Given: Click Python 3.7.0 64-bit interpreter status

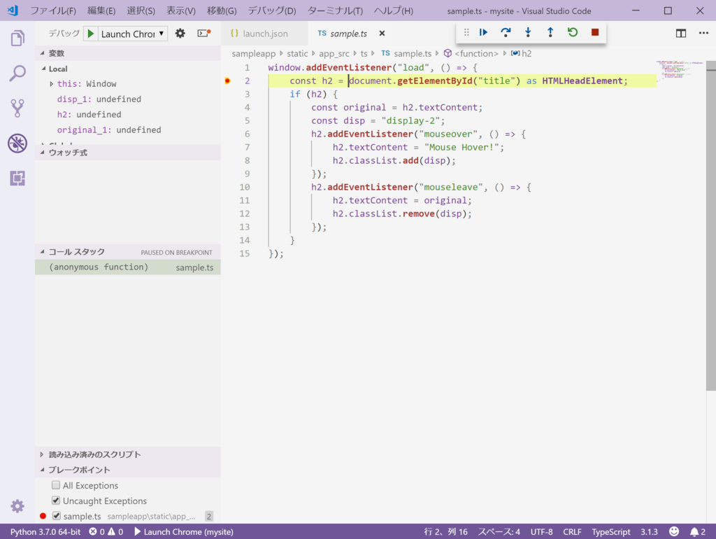Looking at the screenshot, I should click(x=45, y=532).
